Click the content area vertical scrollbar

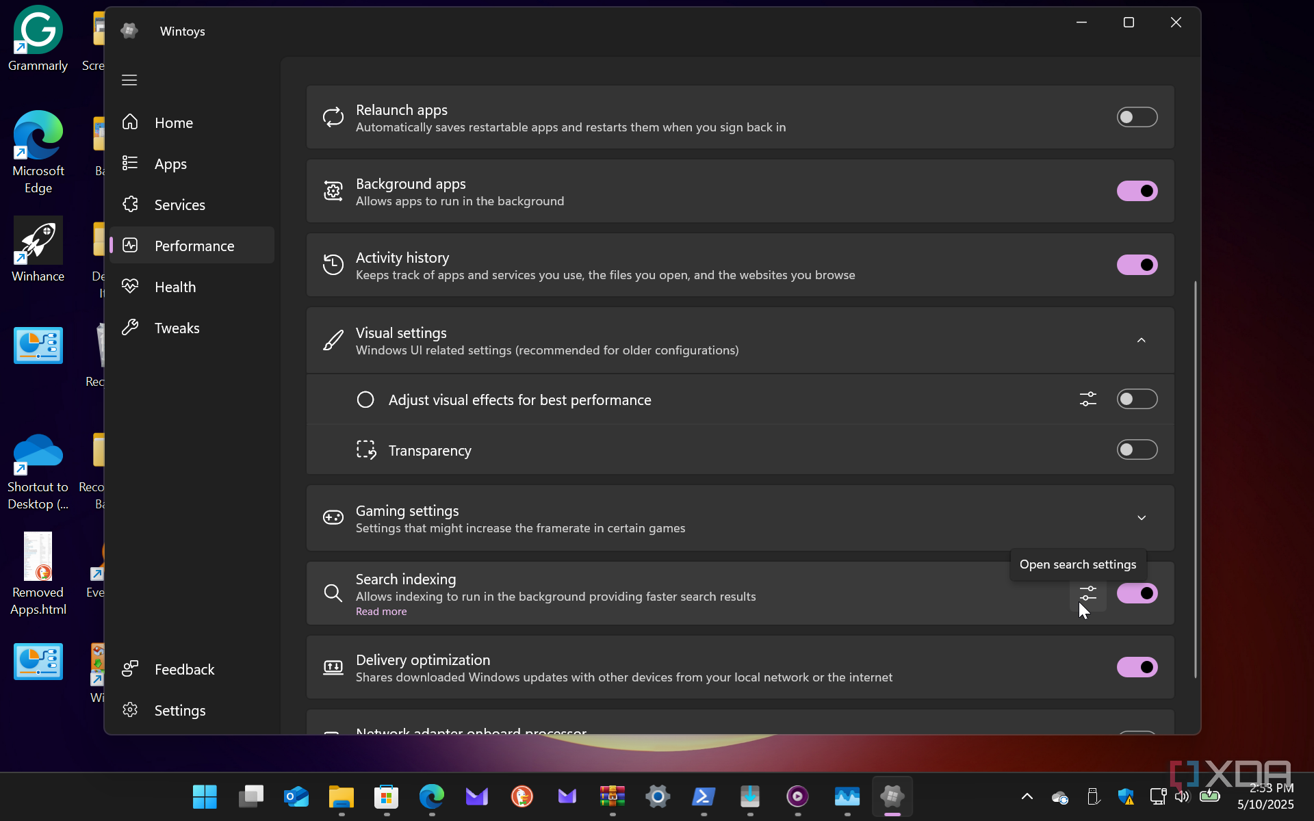coord(1196,479)
